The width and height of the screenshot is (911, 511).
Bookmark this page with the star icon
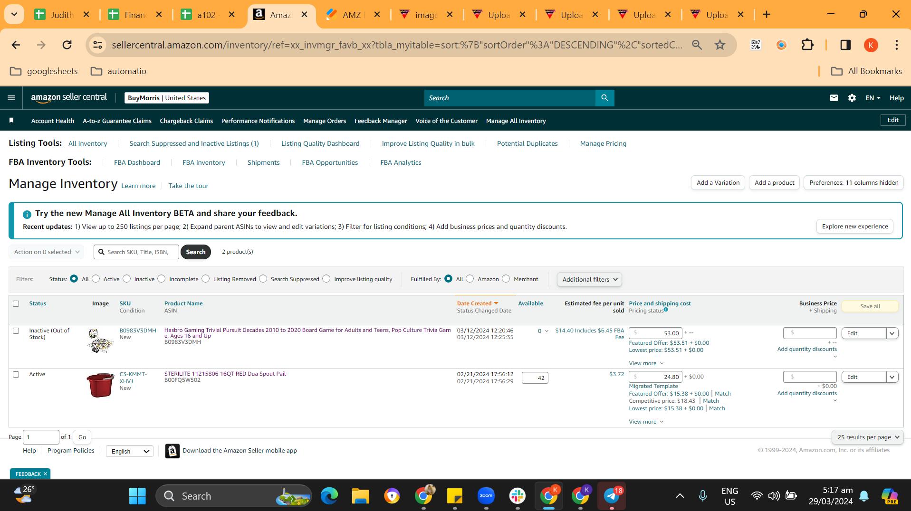tap(720, 45)
